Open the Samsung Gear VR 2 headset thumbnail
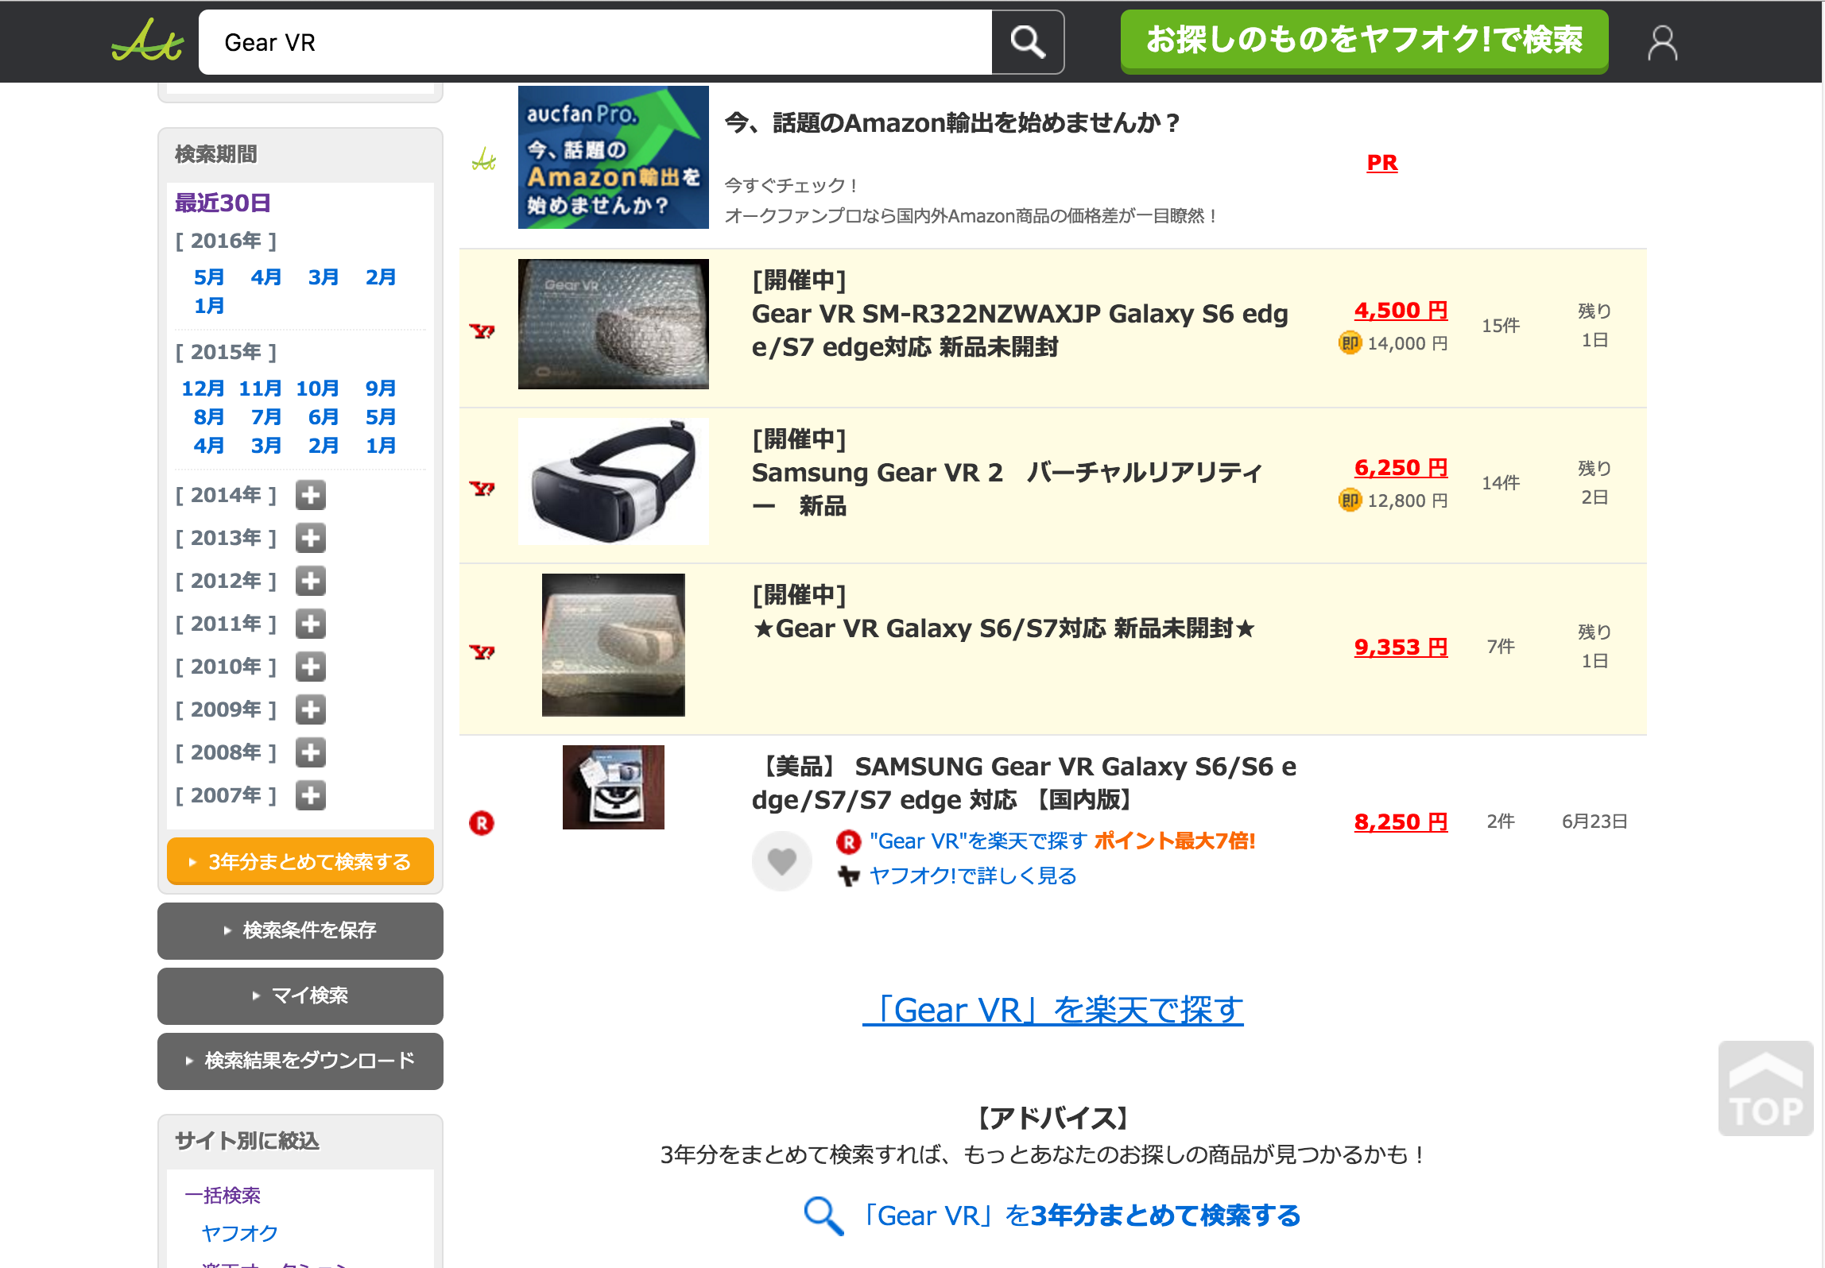 click(613, 481)
